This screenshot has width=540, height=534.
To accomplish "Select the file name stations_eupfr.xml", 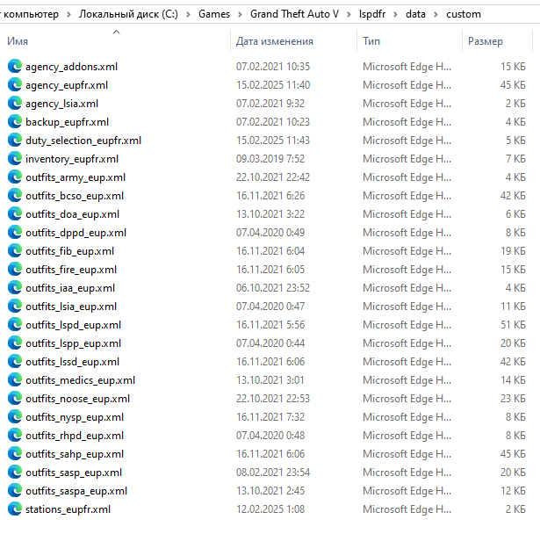I will tap(68, 509).
